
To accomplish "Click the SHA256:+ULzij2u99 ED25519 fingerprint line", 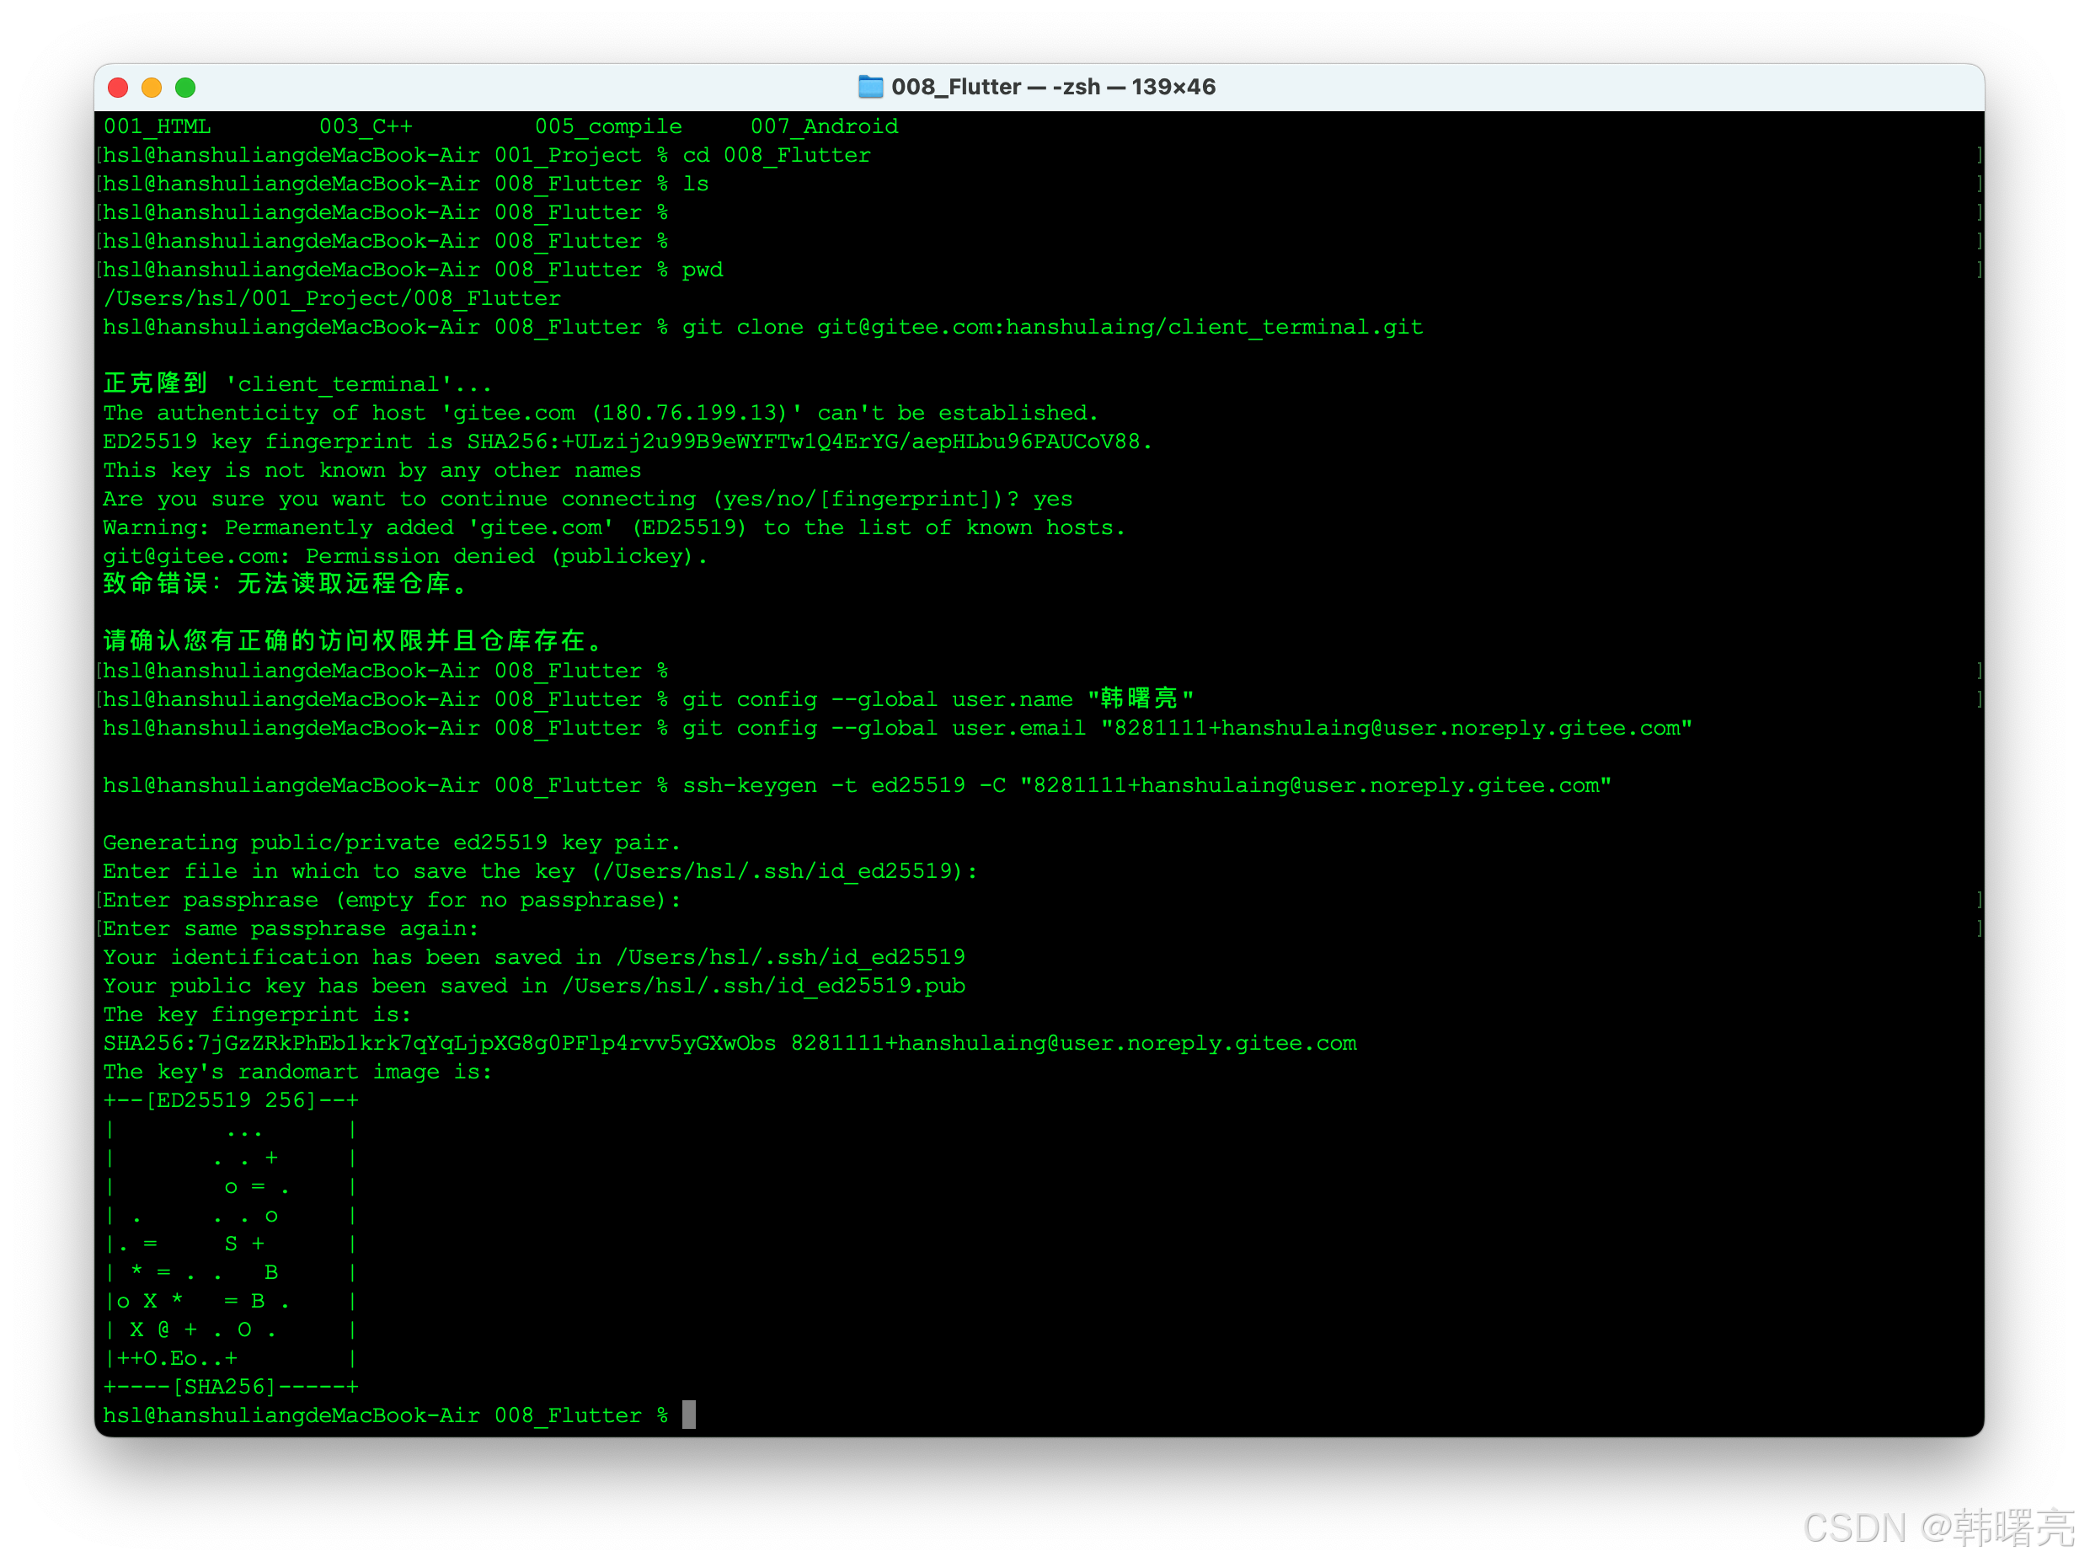I will pyautogui.click(x=627, y=441).
